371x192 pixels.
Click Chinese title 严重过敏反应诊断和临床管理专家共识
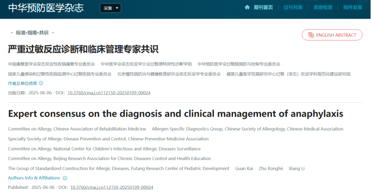[x=83, y=49]
